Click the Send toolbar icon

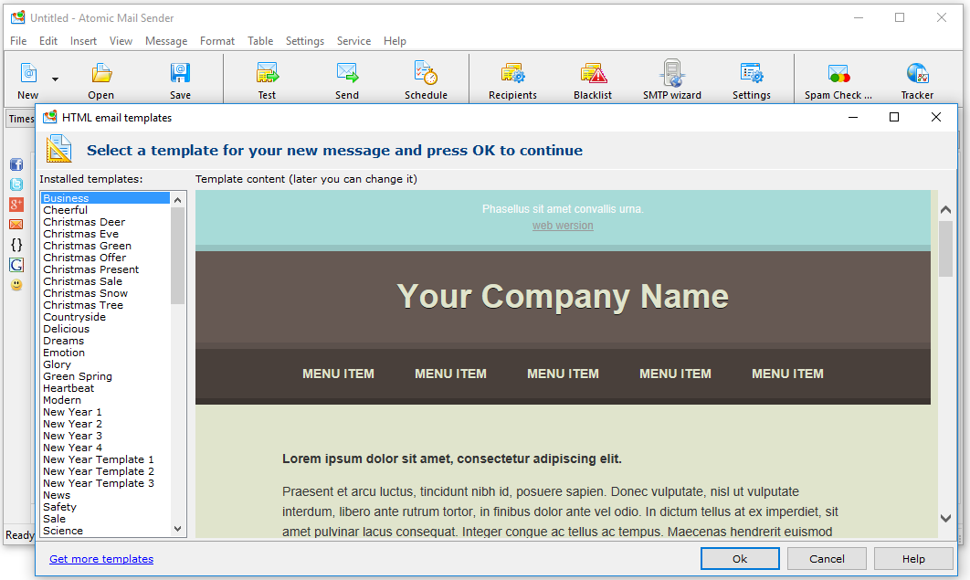coord(347,73)
